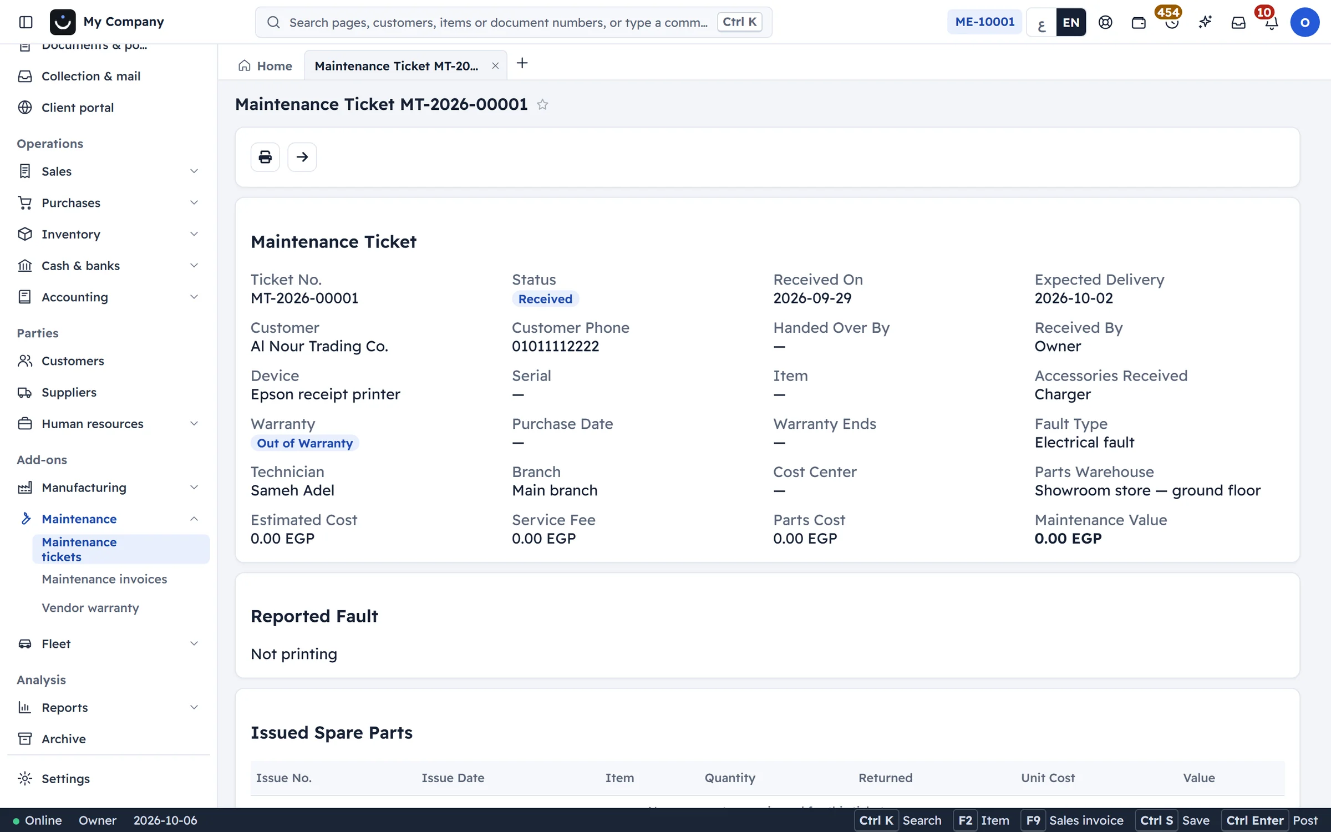Click the company logo icon
Image resolution: width=1331 pixels, height=832 pixels.
click(x=63, y=22)
